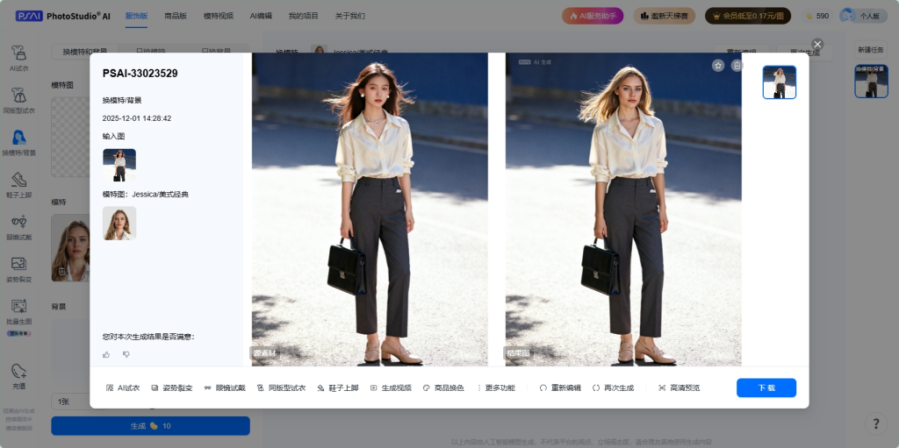Viewport: 899px width, 448px height.
Task: Click the 会员低至0.17元/图 membership button
Action: 748,16
